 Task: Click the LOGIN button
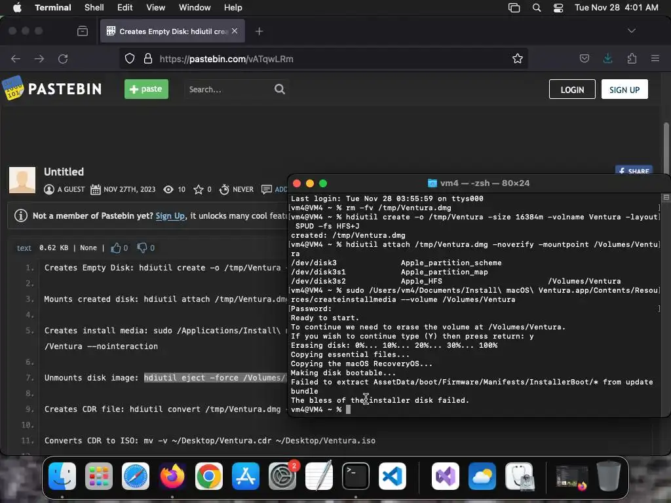pos(572,89)
